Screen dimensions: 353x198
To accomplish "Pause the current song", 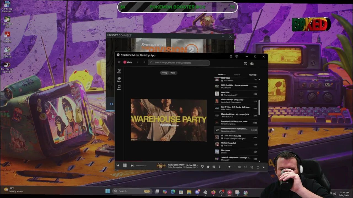I will (x=125, y=165).
